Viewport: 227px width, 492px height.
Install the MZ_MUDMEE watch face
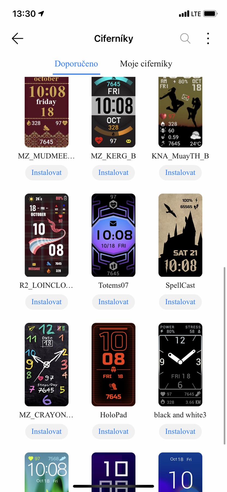tap(47, 173)
